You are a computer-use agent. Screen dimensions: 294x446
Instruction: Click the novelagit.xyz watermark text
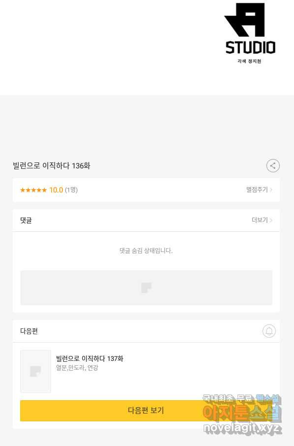(x=242, y=428)
